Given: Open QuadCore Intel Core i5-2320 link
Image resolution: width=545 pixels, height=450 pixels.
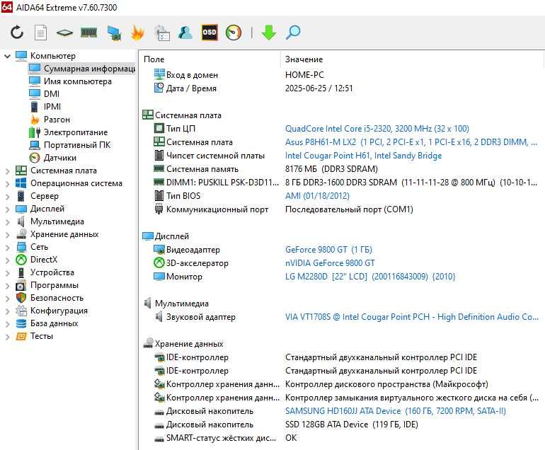Looking at the screenshot, I should point(377,129).
